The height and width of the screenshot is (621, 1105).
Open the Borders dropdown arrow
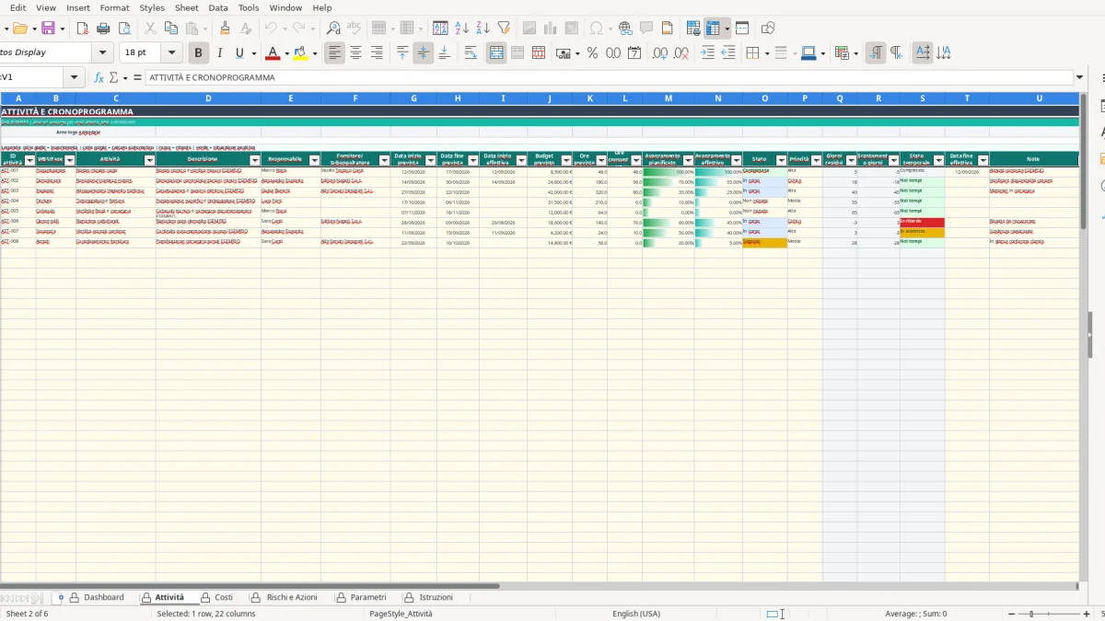pyautogui.click(x=766, y=53)
